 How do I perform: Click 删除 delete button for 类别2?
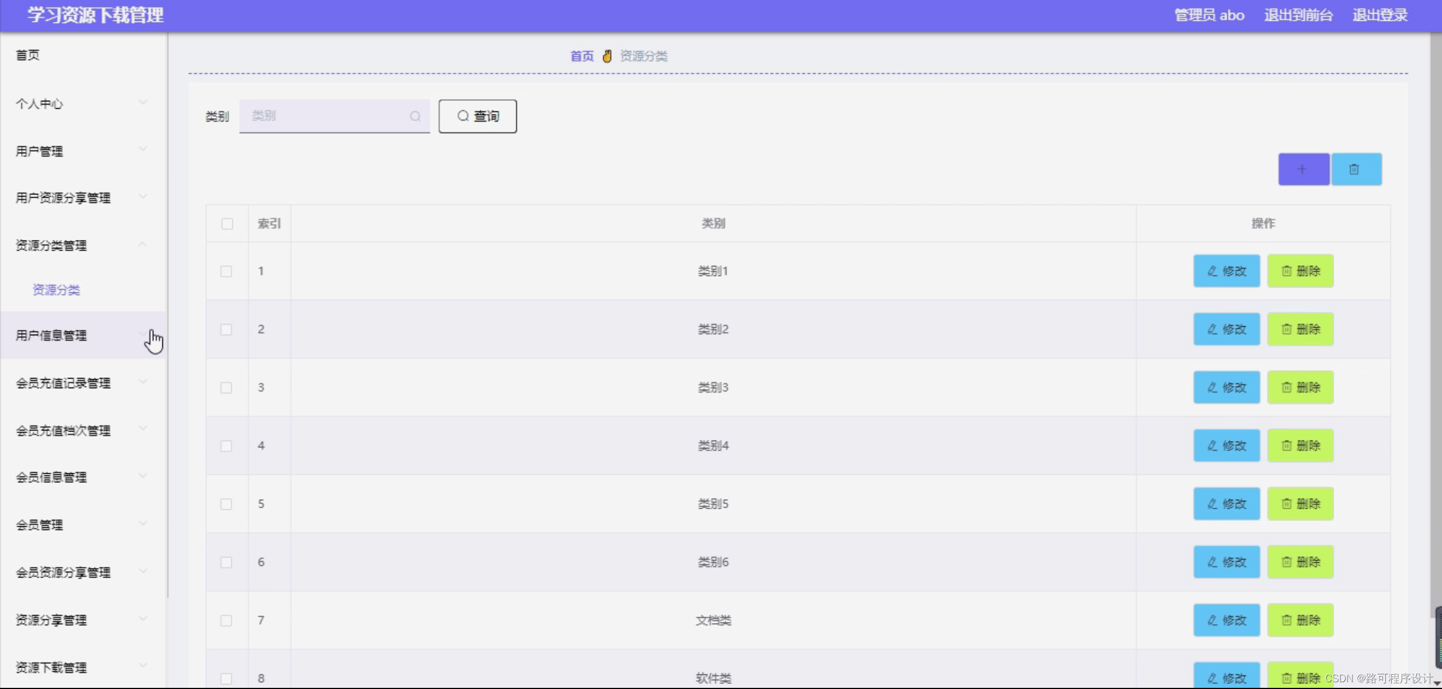click(1300, 329)
